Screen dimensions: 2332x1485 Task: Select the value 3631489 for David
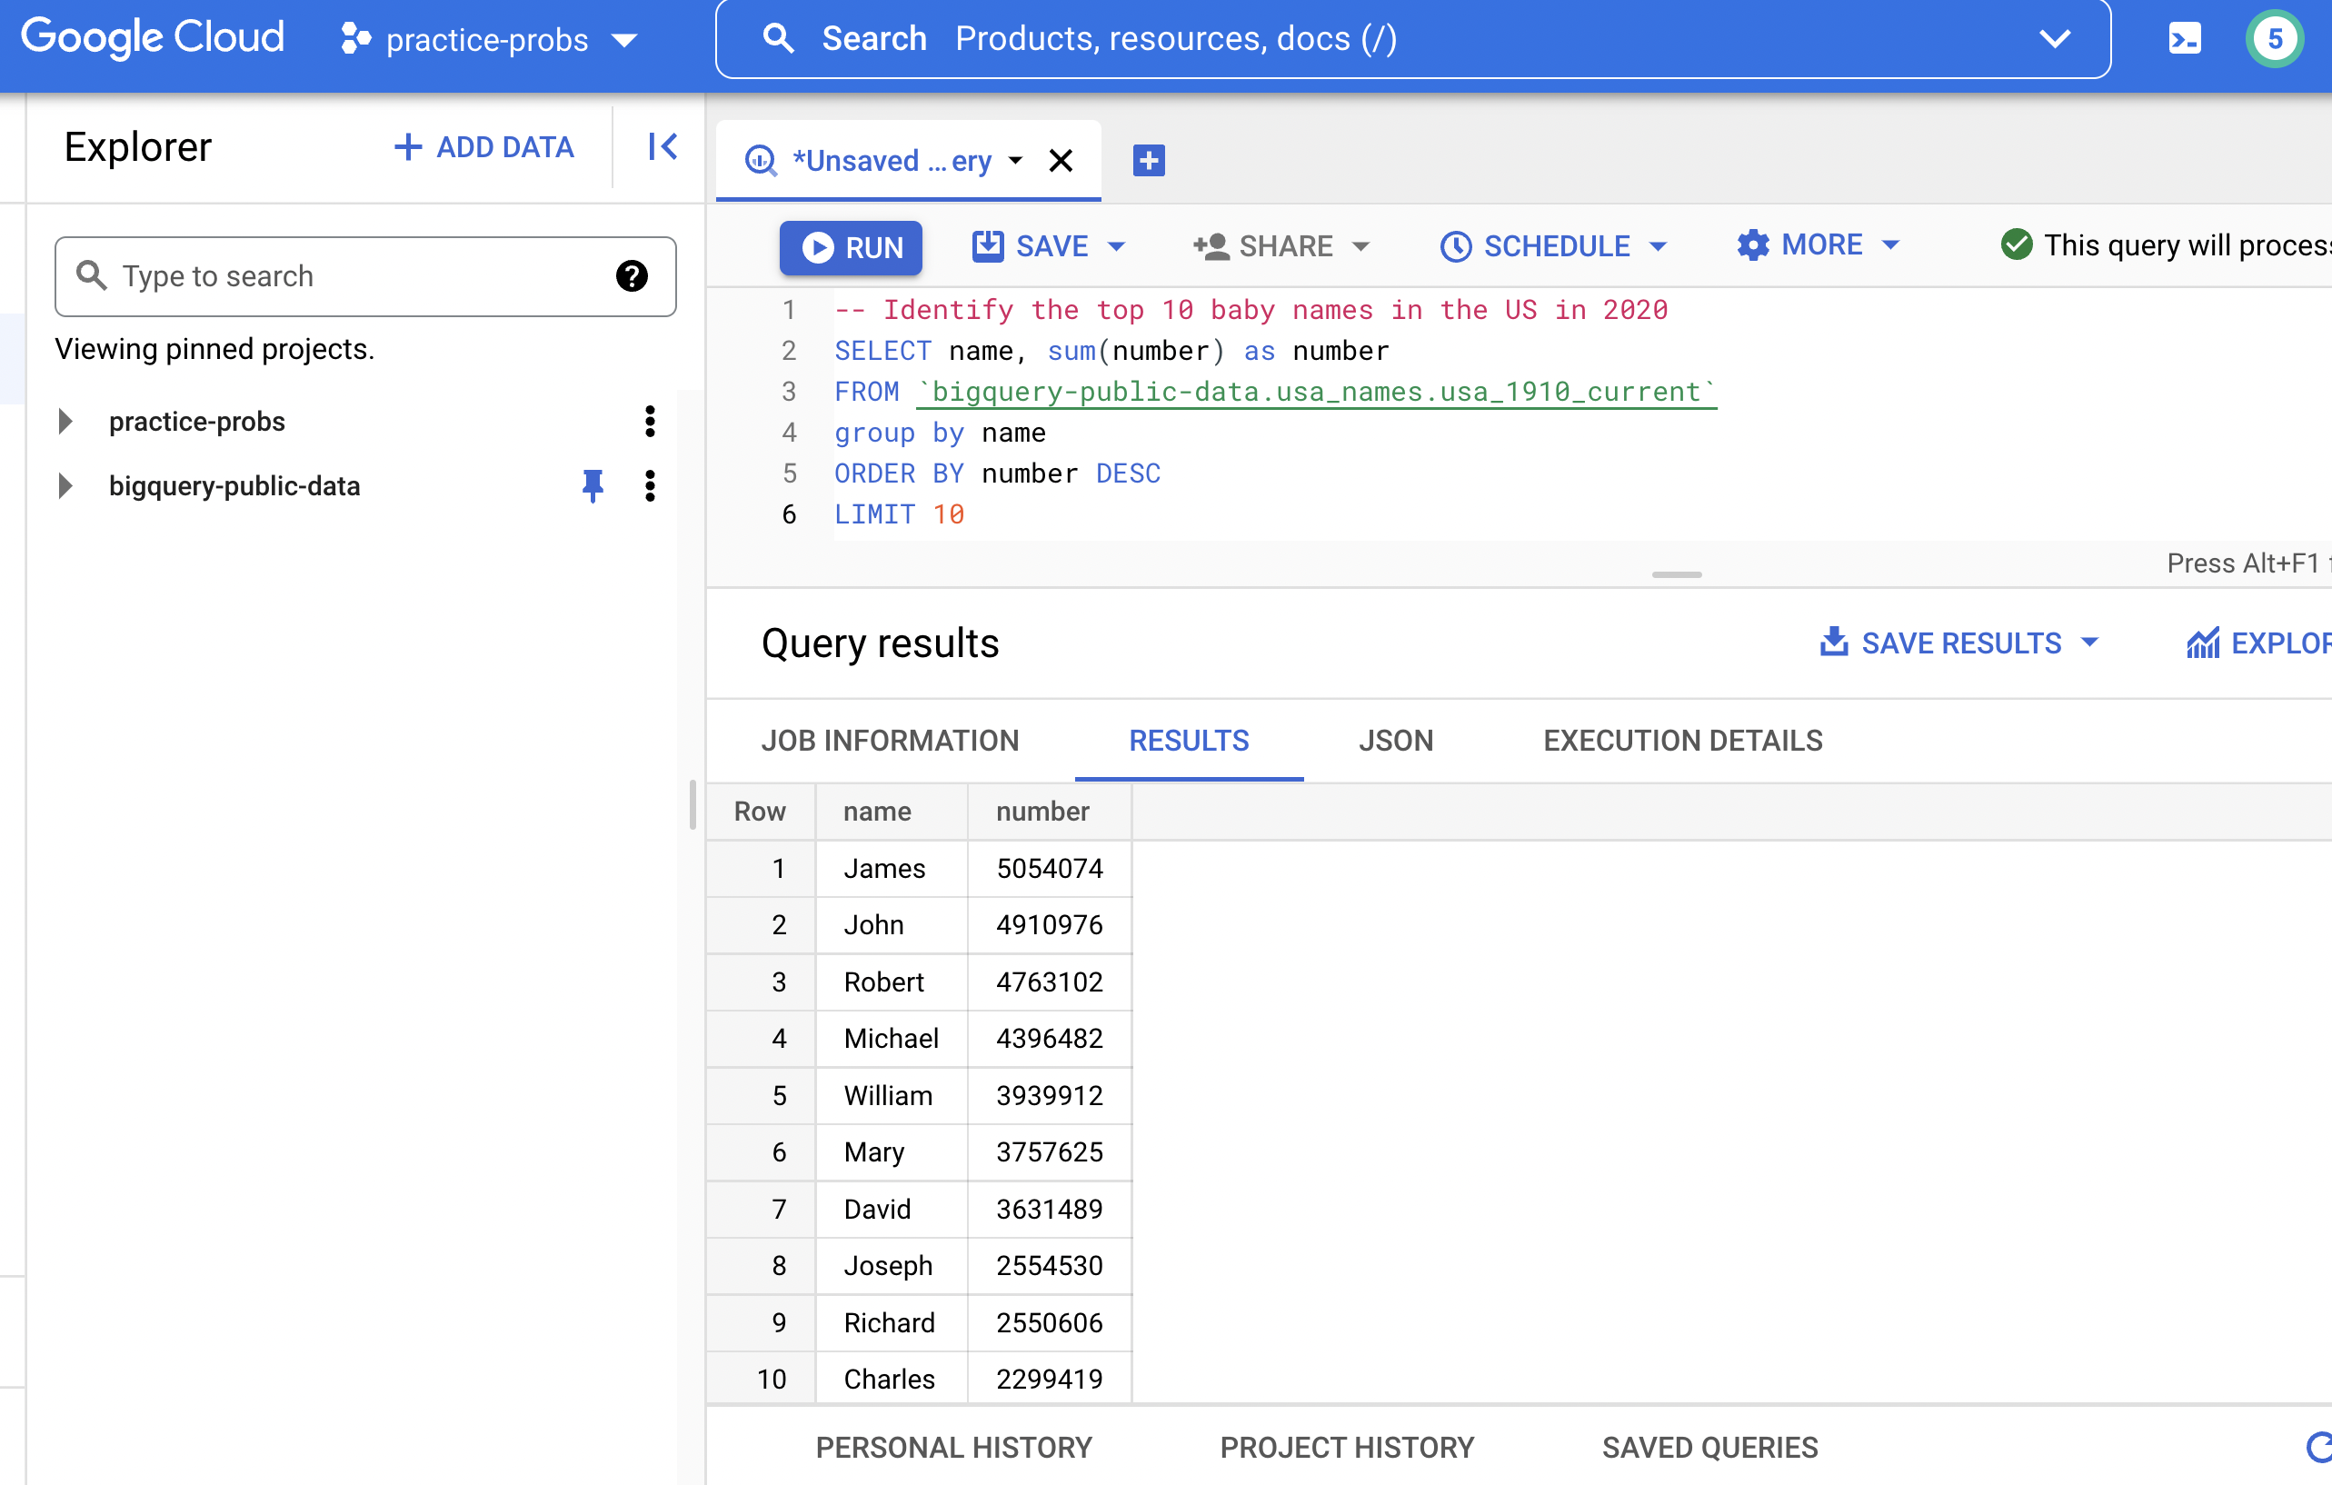[x=1050, y=1209]
